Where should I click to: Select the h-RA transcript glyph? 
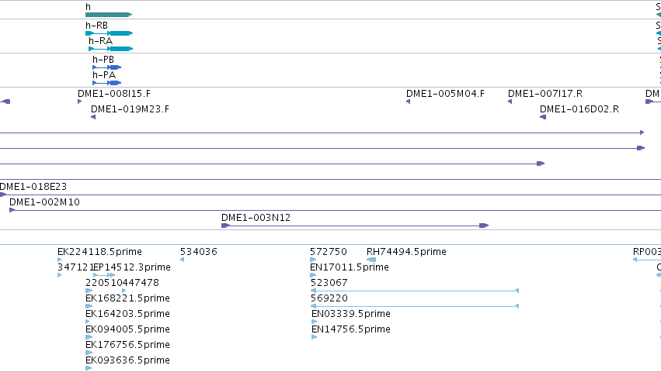111,49
